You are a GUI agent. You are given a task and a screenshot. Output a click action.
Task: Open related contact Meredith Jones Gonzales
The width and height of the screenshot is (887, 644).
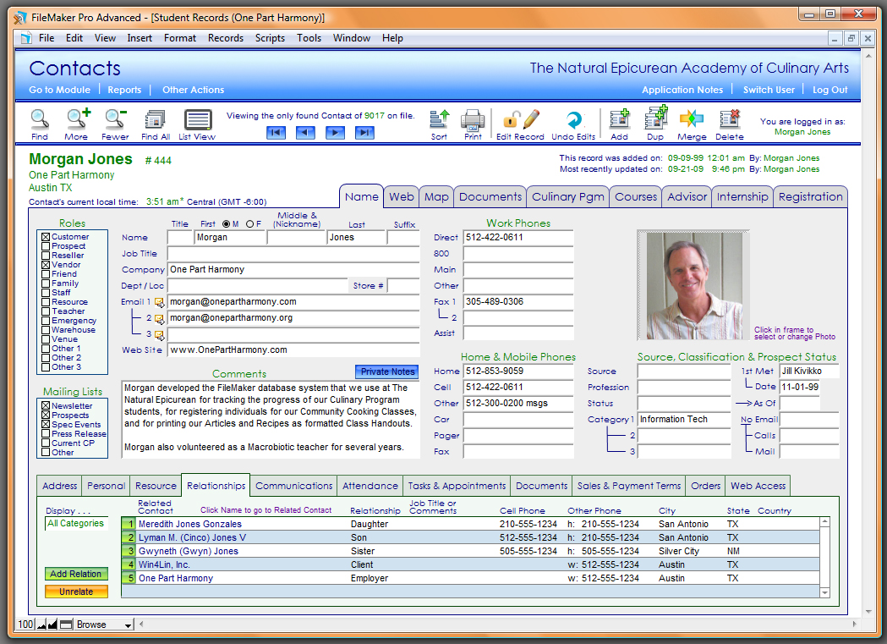[190, 524]
